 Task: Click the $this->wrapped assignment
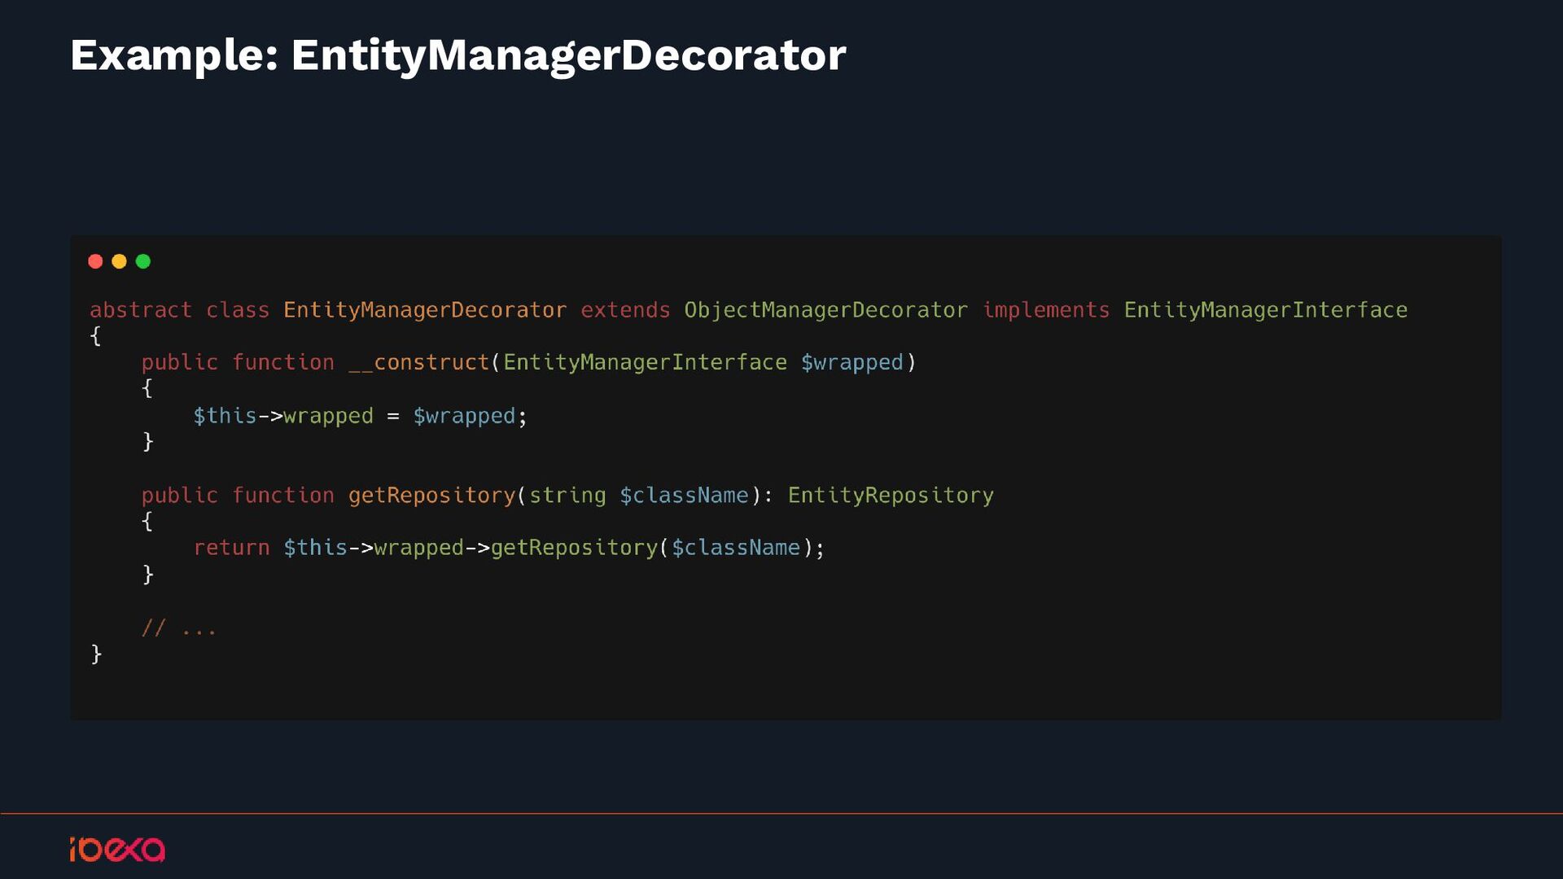point(282,416)
